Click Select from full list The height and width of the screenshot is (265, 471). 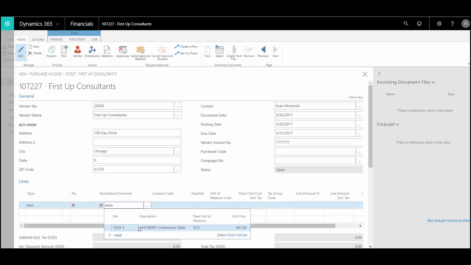coord(232,235)
